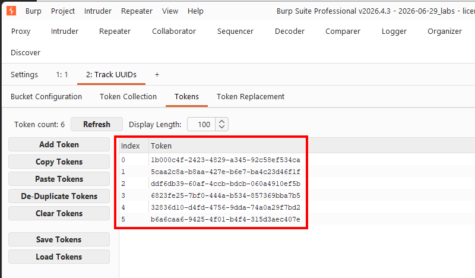Click index cell 5 in the token table

pyautogui.click(x=134, y=219)
